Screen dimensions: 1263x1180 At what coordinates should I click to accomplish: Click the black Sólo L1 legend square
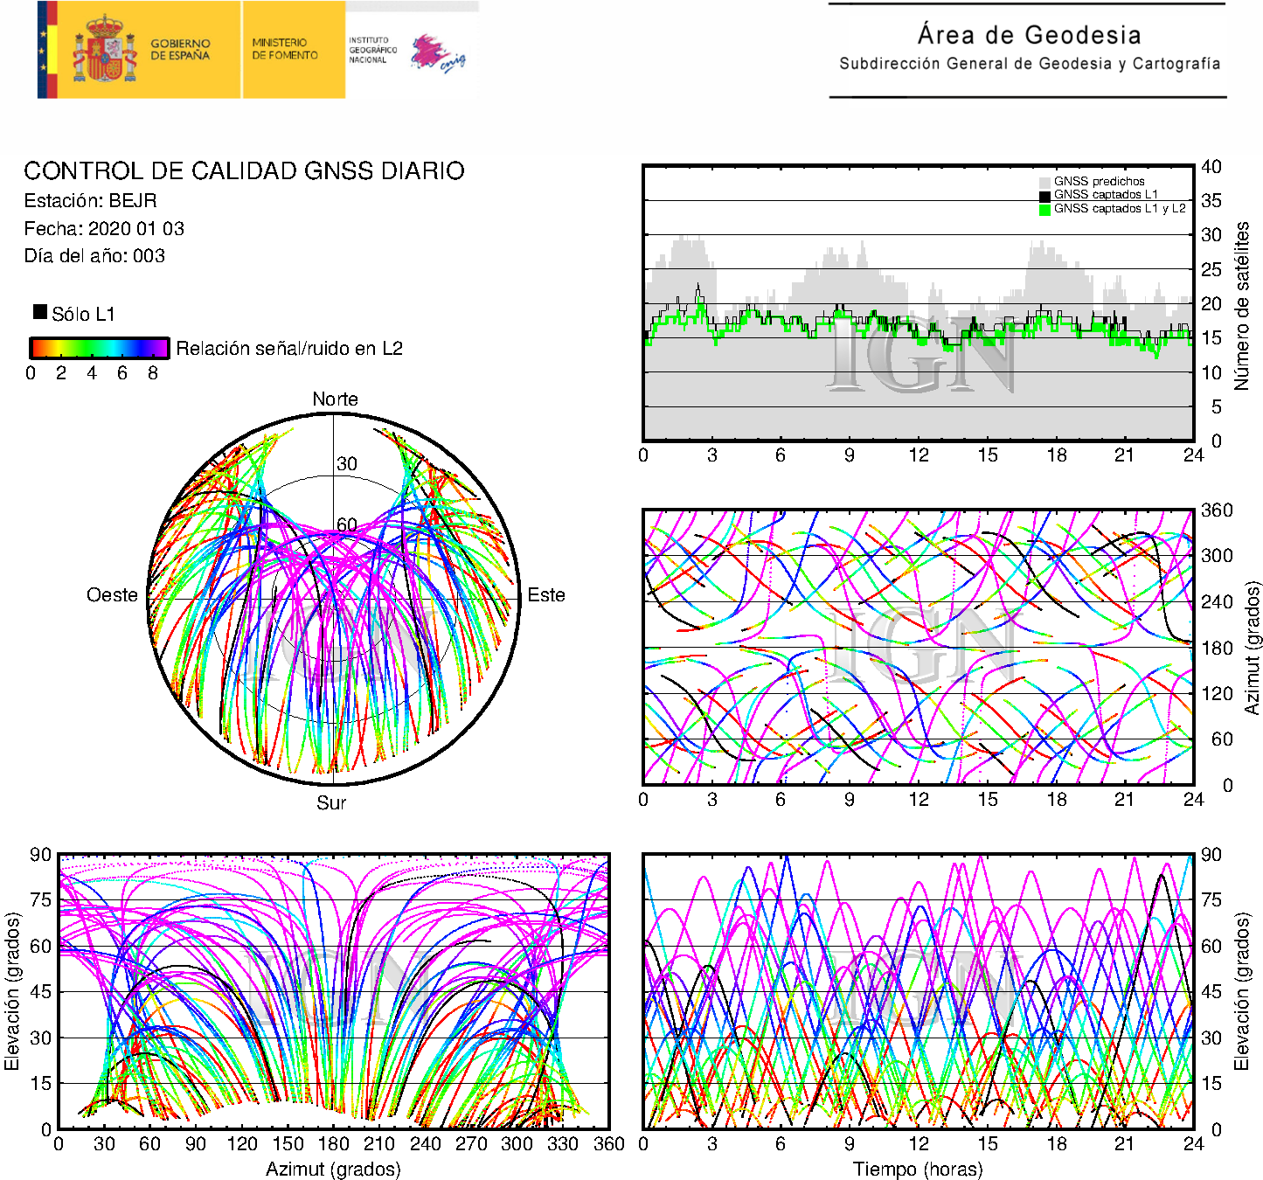tap(40, 312)
